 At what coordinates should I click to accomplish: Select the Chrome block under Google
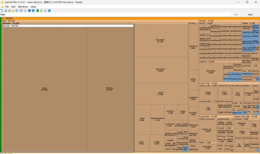pyautogui.click(x=237, y=106)
